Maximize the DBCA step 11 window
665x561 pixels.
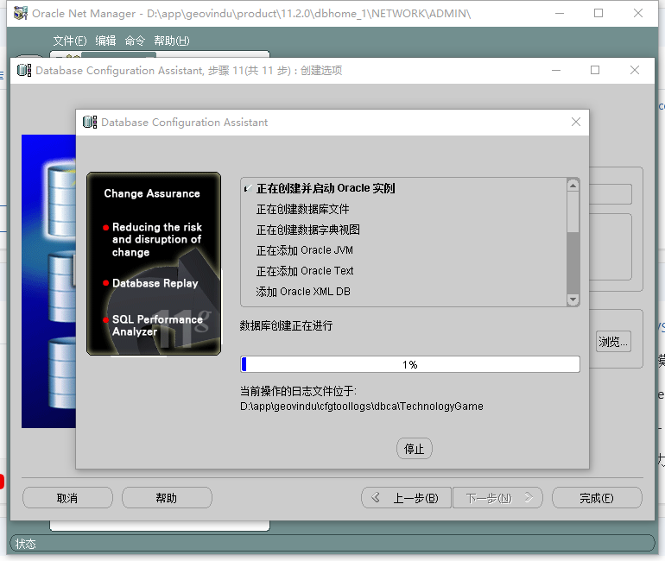pos(595,70)
